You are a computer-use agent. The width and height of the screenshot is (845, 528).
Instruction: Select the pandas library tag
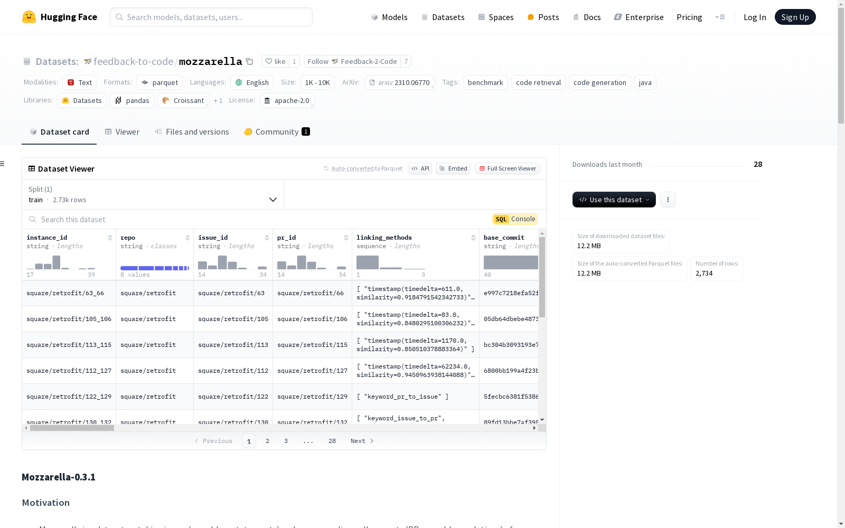tap(132, 100)
